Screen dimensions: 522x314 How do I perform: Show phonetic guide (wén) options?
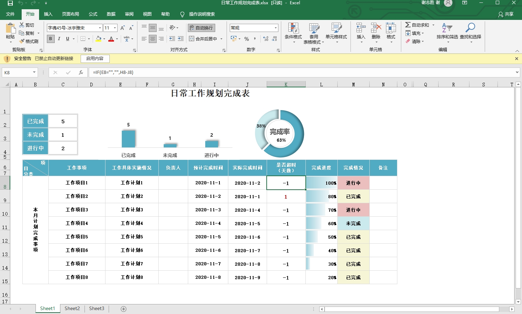click(x=127, y=39)
